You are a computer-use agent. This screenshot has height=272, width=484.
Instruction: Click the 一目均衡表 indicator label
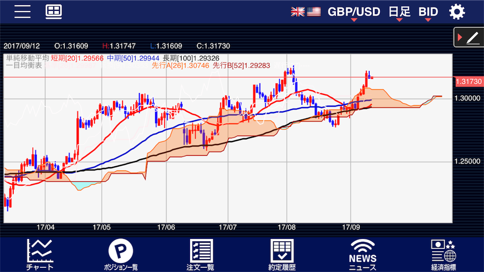pos(24,65)
